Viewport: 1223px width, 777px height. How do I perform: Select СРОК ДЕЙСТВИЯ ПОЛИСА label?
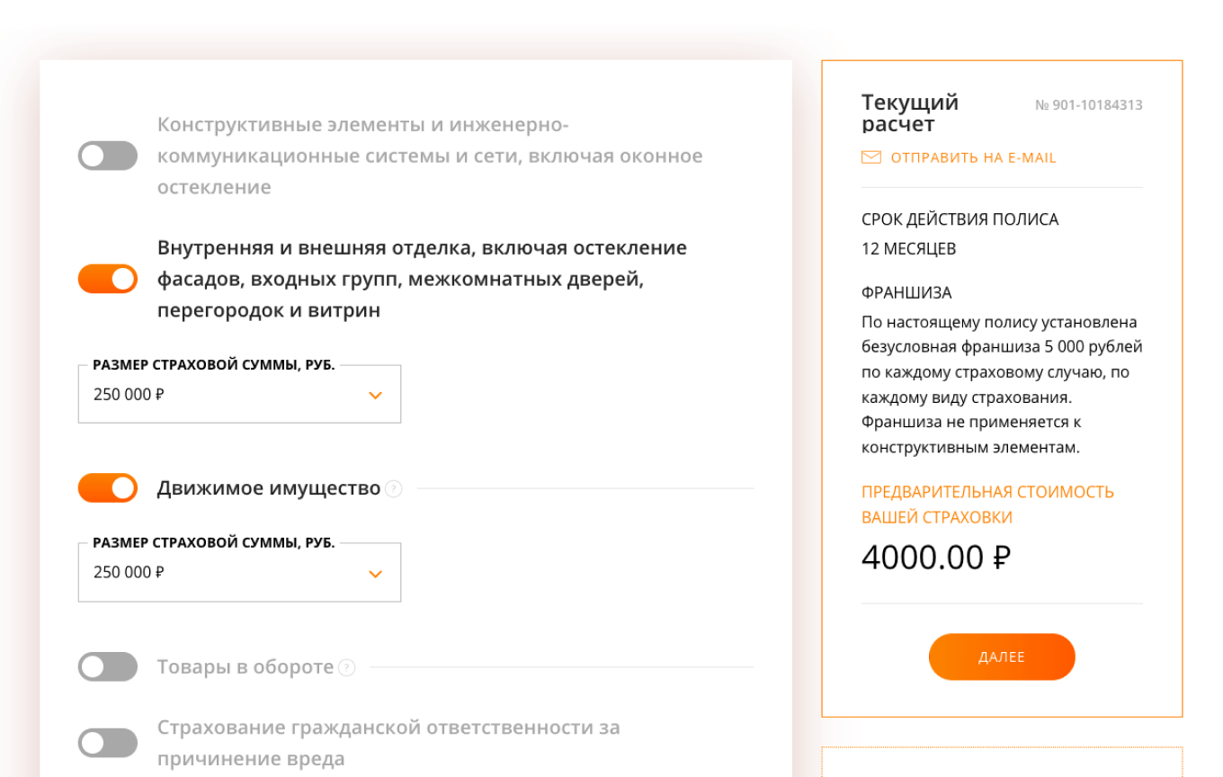pyautogui.click(x=960, y=219)
